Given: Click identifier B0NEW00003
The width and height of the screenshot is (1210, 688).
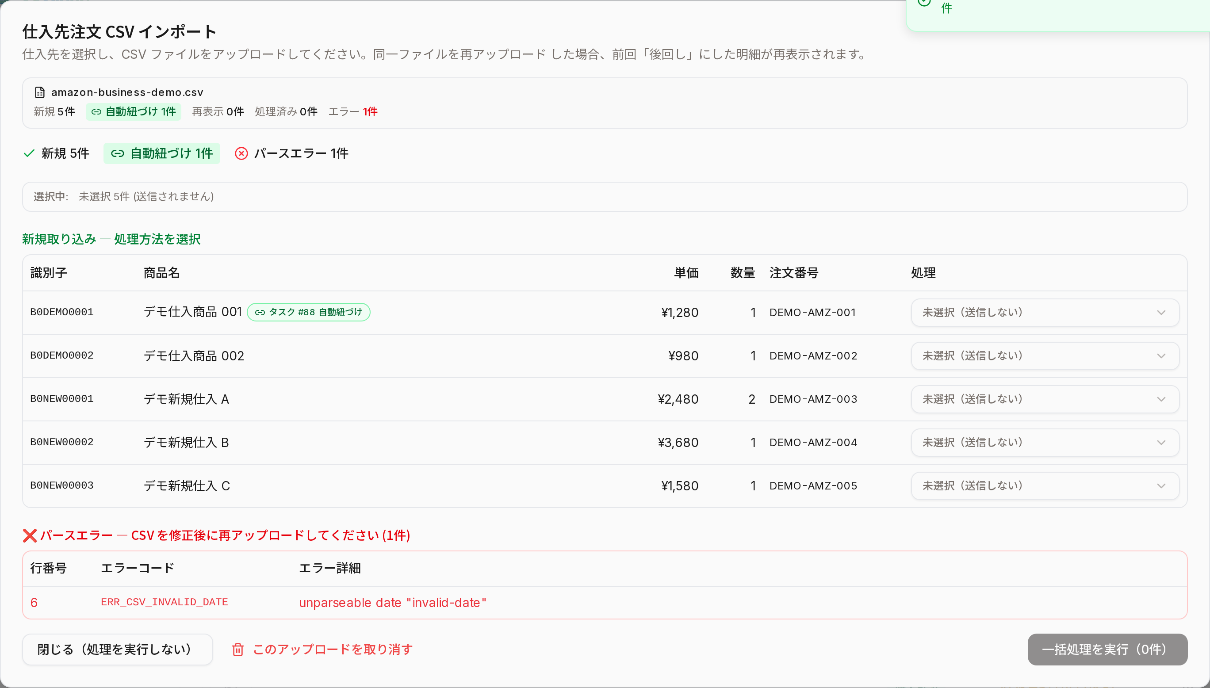Looking at the screenshot, I should (x=62, y=486).
